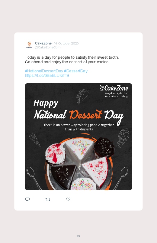Click the page number 10
This screenshot has width=157, height=243.
tap(78, 236)
